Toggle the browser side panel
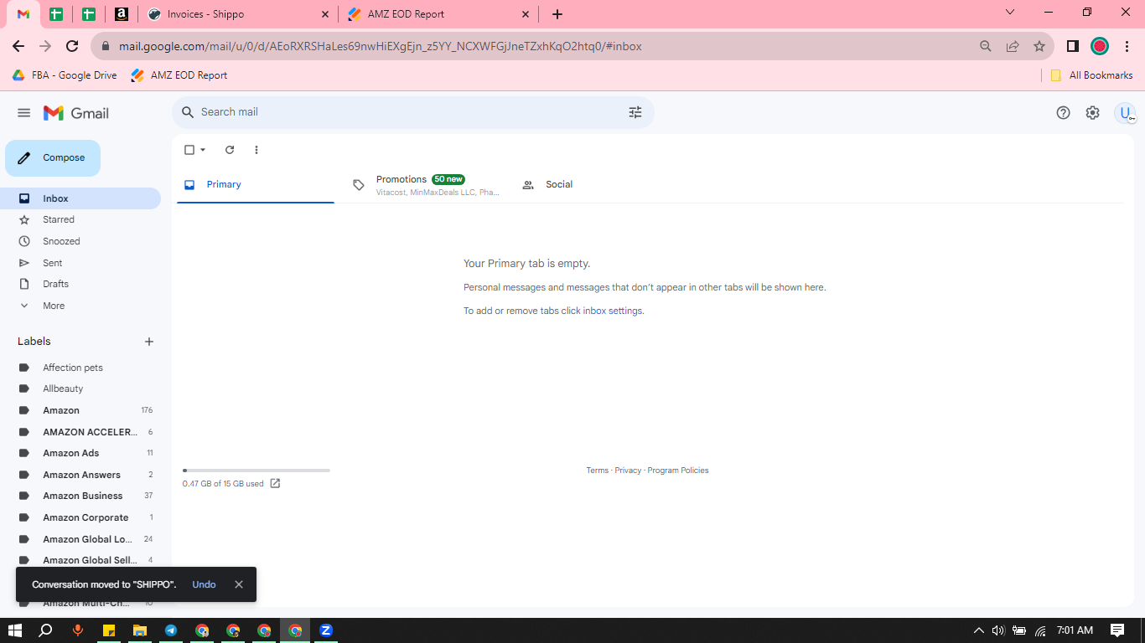Viewport: 1145px width, 643px height. (1072, 46)
